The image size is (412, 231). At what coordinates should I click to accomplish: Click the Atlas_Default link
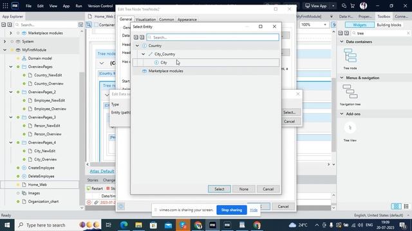[x=102, y=171]
